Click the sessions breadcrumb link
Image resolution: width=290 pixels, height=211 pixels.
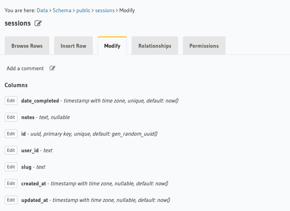point(105,10)
